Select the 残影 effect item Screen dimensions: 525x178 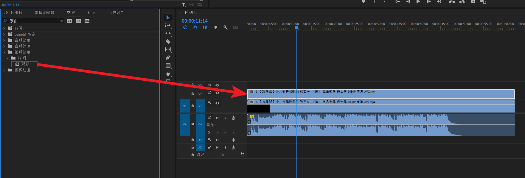point(25,64)
